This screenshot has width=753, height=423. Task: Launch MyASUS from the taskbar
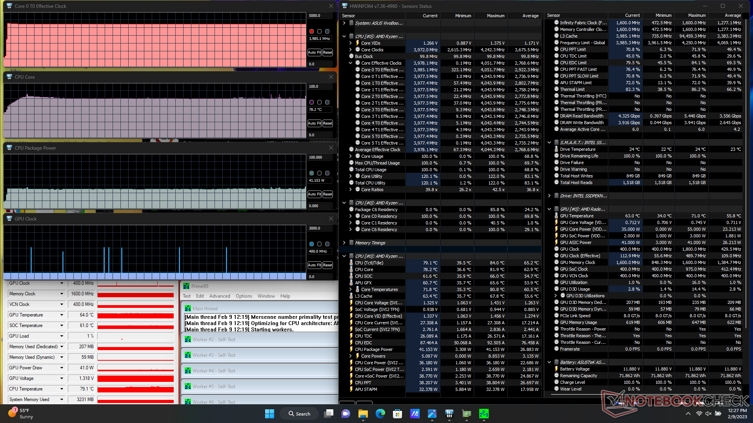pos(415,414)
